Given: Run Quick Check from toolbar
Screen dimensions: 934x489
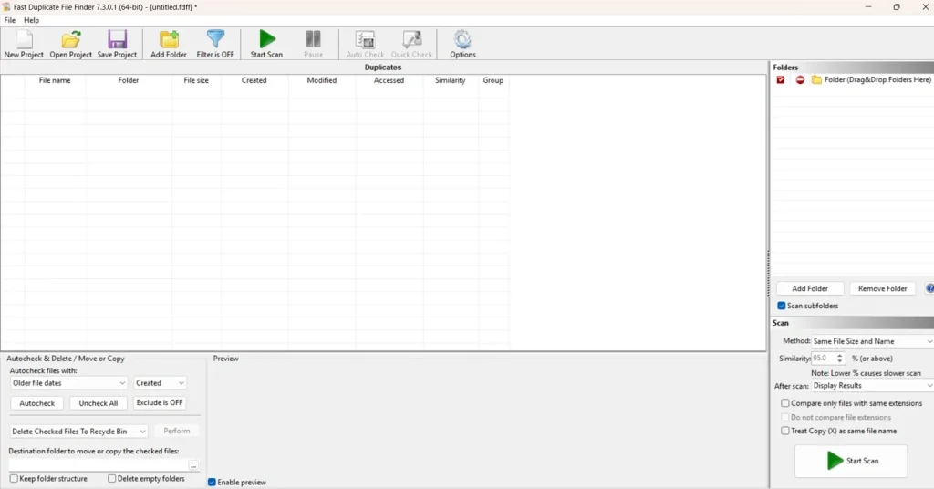Looking at the screenshot, I should (x=411, y=44).
